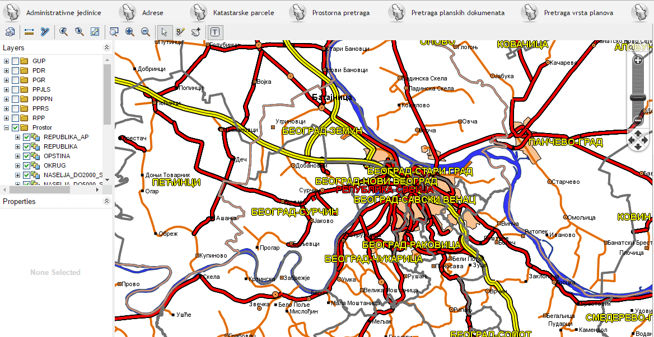Go to previous map view
Viewport: 654px width, 337px height.
(64, 32)
